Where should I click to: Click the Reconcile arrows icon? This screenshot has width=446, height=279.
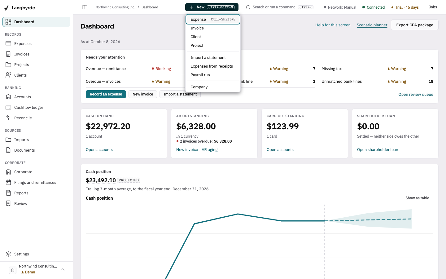point(8,118)
